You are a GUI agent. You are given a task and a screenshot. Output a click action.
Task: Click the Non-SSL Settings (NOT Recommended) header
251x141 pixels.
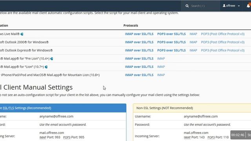click(192, 108)
